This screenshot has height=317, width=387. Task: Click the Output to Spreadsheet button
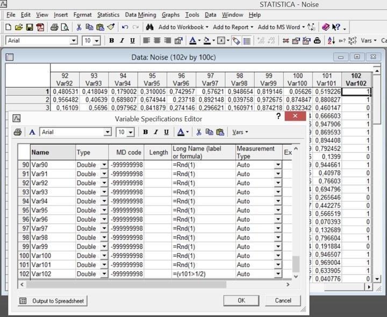click(53, 301)
